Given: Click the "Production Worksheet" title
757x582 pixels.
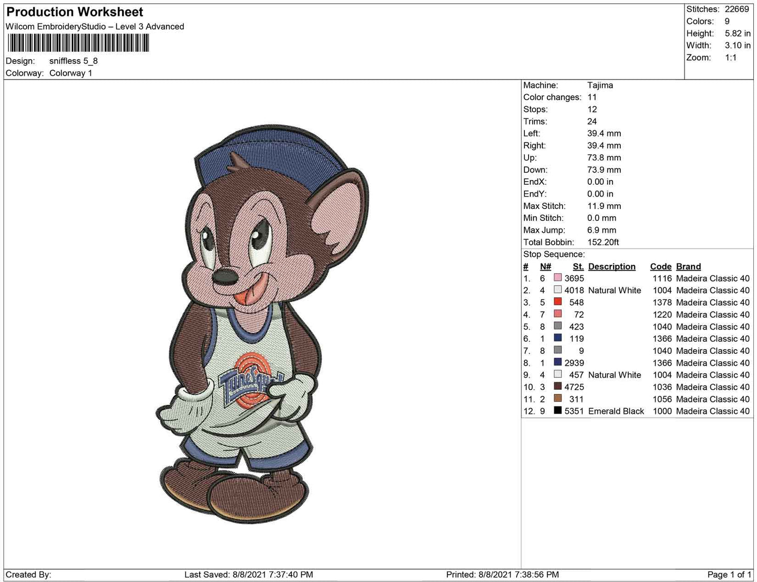Looking at the screenshot, I should [75, 12].
